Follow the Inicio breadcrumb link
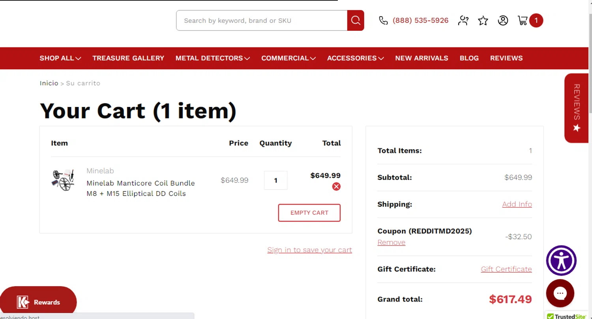This screenshot has height=319, width=592. point(49,83)
